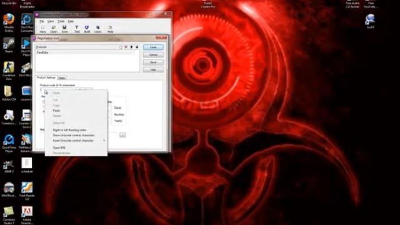This screenshot has height=225, width=400.
Task: Click the red X delete product icon
Action: [126, 47]
